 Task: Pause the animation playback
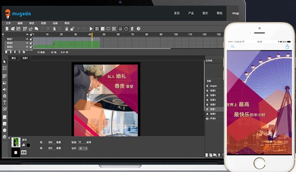(x=97, y=29)
